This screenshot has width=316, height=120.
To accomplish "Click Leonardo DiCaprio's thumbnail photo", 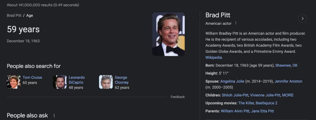I will [x=60, y=82].
